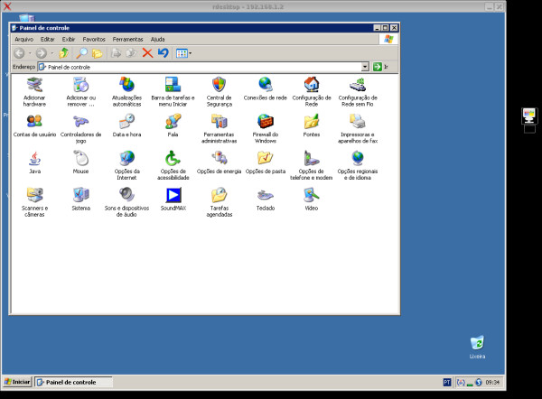Open Opções da Internet icon
The height and width of the screenshot is (399, 542).
pyautogui.click(x=126, y=165)
